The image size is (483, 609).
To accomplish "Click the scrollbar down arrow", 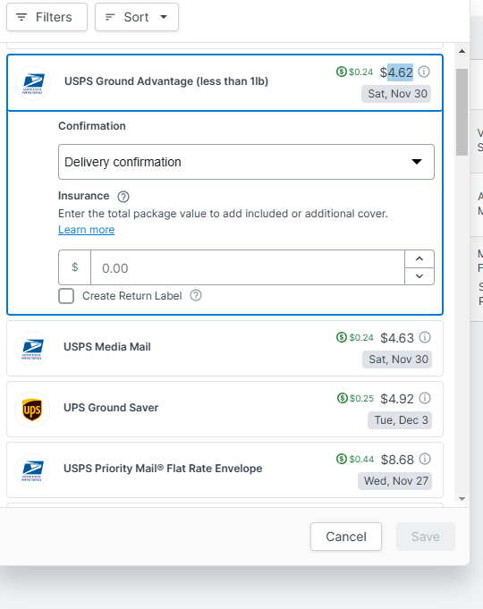I will pyautogui.click(x=462, y=499).
